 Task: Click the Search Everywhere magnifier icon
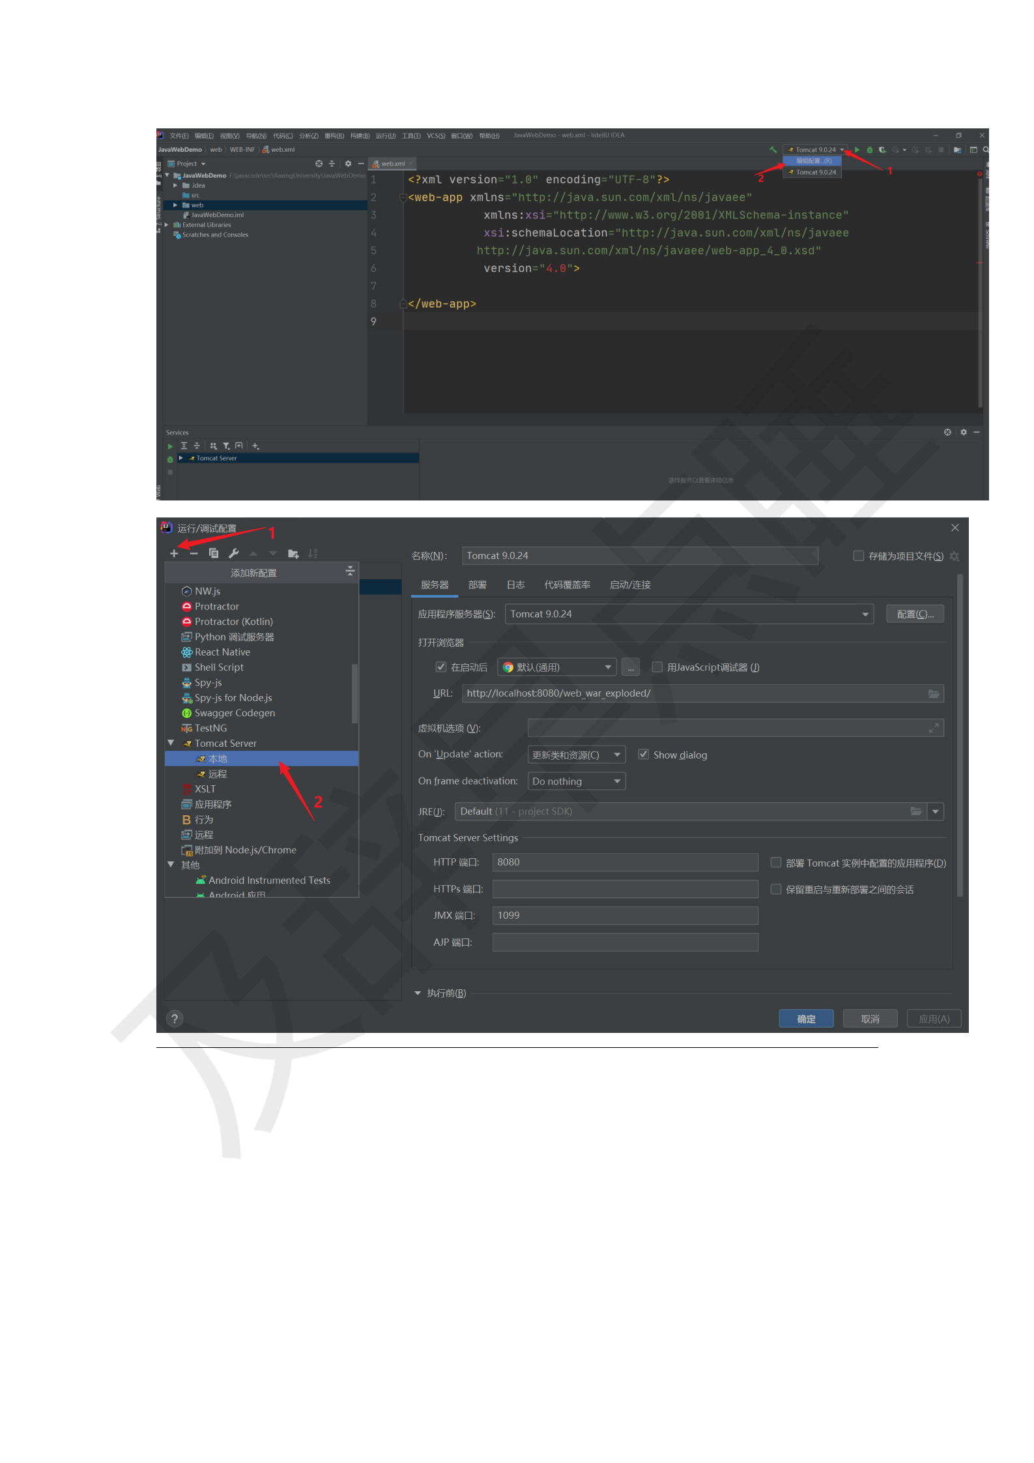[986, 150]
